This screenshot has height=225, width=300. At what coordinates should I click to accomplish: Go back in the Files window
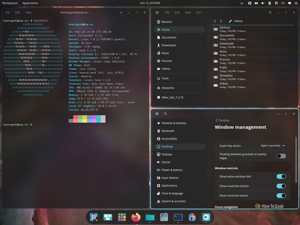[x=215, y=21]
